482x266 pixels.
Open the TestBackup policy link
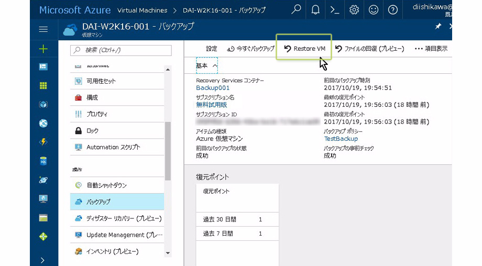341,139
